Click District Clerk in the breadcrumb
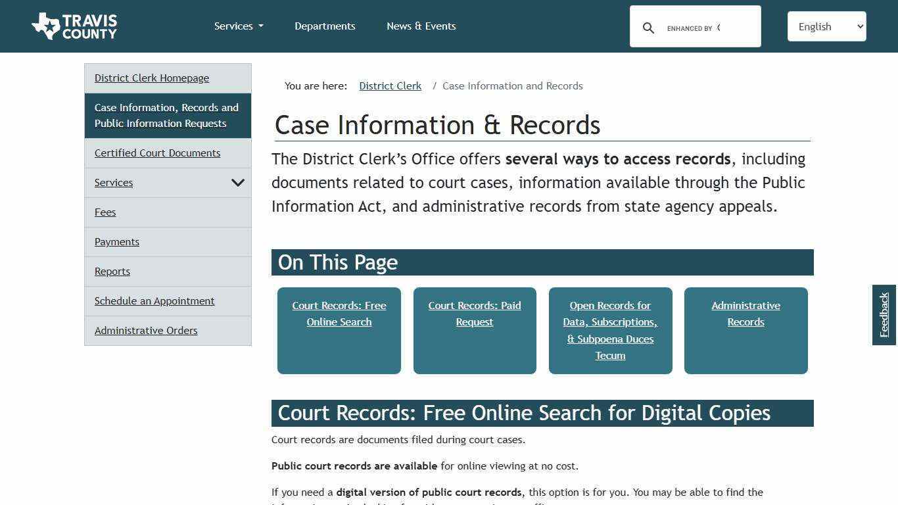This screenshot has height=505, width=898. coord(390,85)
